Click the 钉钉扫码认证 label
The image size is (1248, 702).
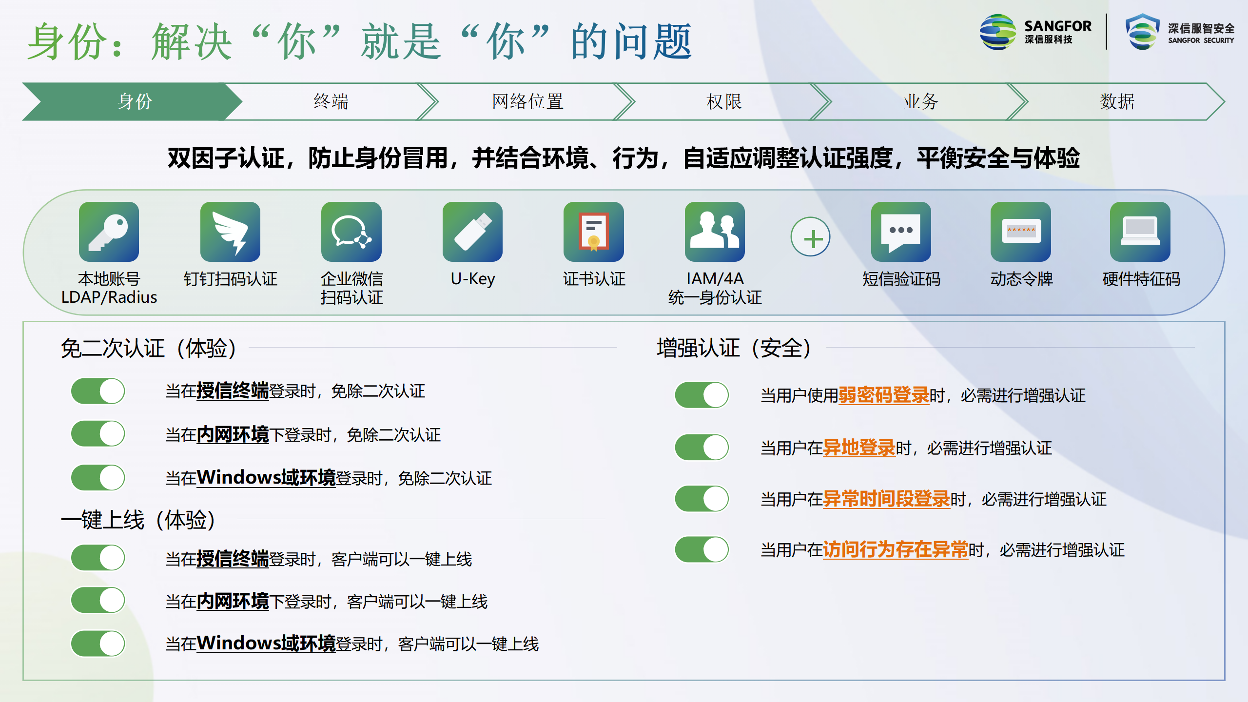231,279
